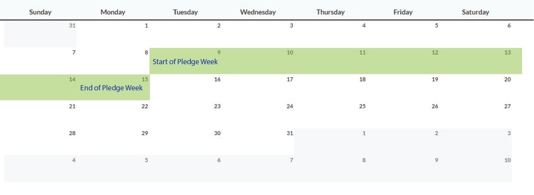
Task: Click day 9 where pledge week starts
Action: click(x=219, y=52)
